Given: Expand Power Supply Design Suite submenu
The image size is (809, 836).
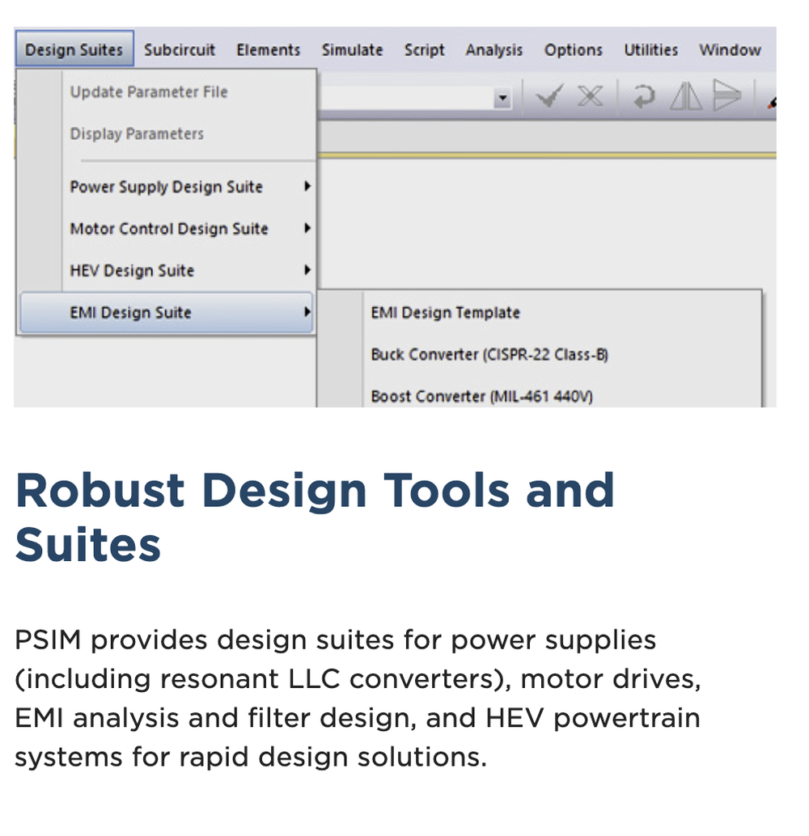Looking at the screenshot, I should click(167, 187).
